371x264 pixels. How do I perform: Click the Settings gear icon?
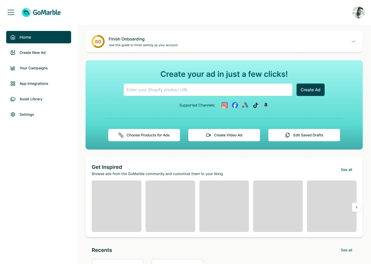[13, 114]
